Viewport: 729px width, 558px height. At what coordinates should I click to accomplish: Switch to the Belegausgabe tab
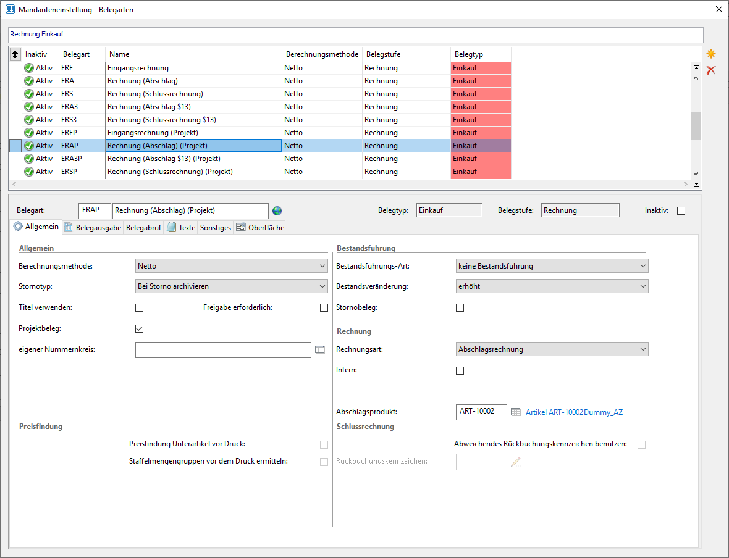(93, 228)
